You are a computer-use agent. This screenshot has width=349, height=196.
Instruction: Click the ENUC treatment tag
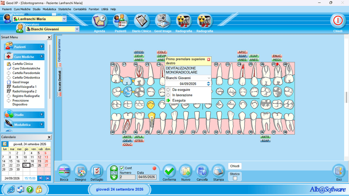click(x=277, y=56)
